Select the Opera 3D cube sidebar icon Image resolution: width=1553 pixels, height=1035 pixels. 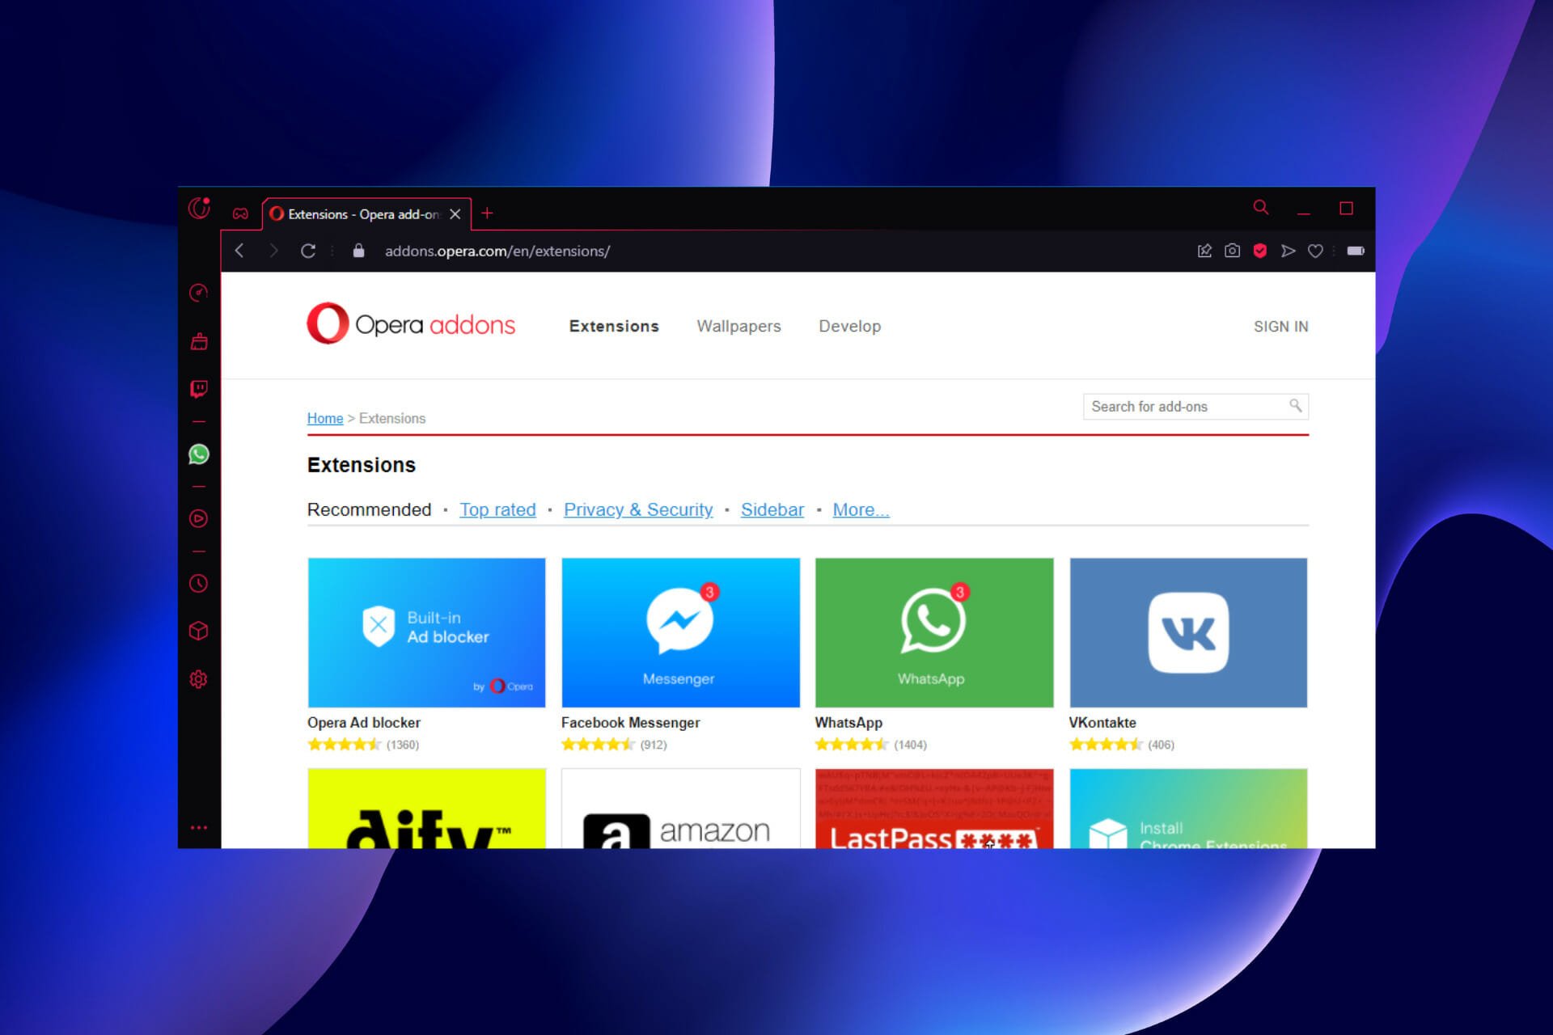coord(197,631)
